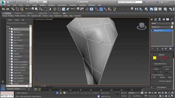Activate the Select and Link chain icon
This screenshot has height=98, width=175.
(x=13, y=9)
